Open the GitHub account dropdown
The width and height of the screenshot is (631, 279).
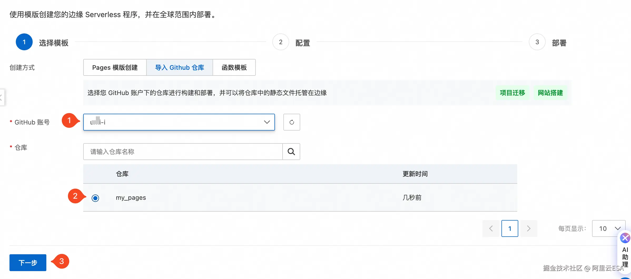179,122
